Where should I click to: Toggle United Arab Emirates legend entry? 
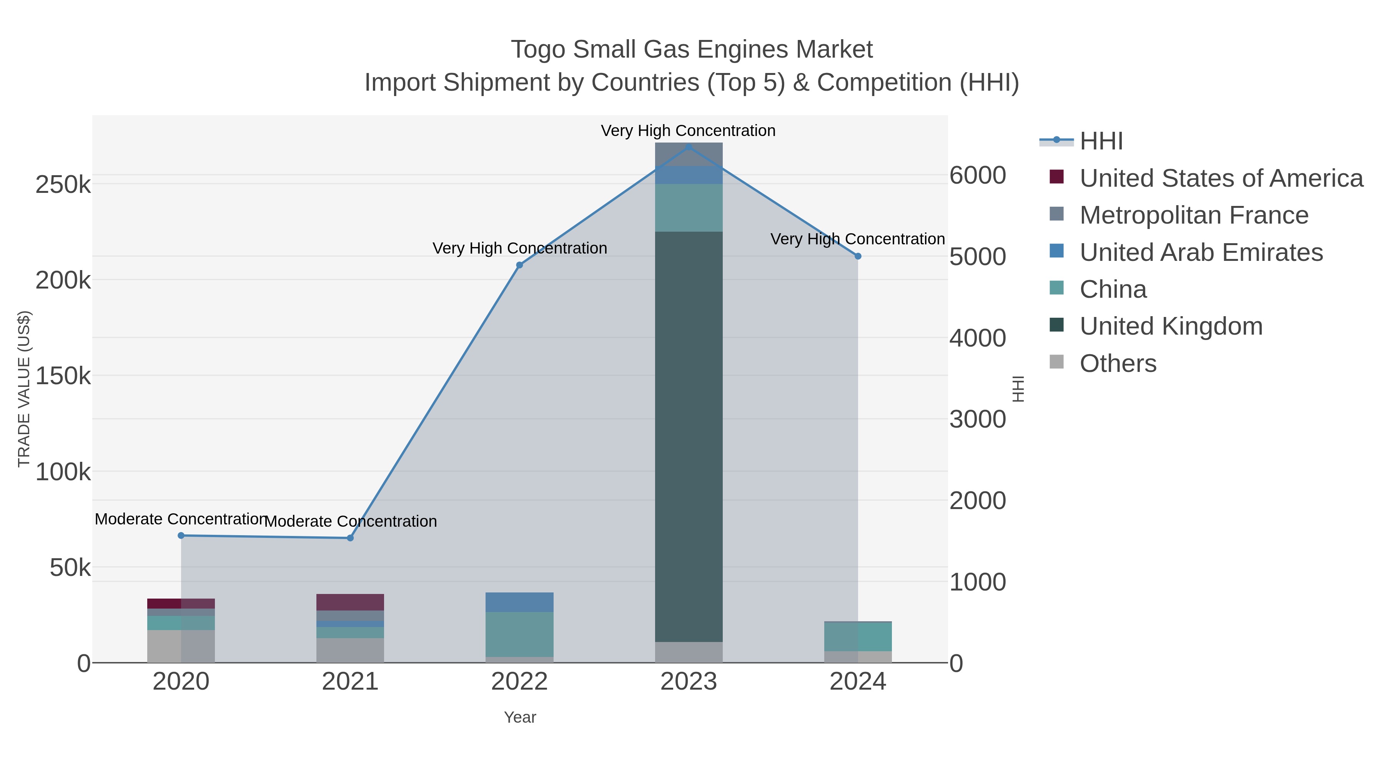(x=1186, y=252)
